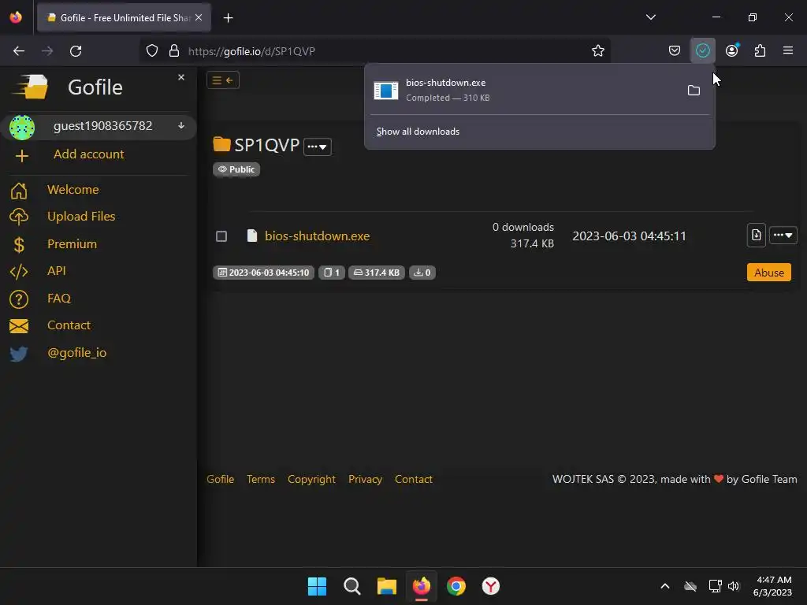Click Show all downloads
Screen dimensions: 807x605
(x=418, y=132)
